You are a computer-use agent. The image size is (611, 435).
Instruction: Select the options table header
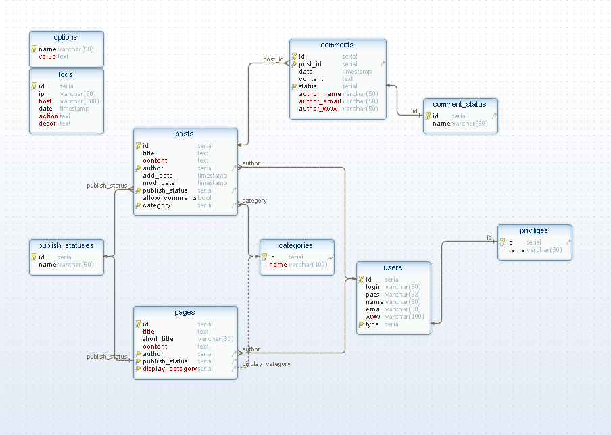point(66,37)
